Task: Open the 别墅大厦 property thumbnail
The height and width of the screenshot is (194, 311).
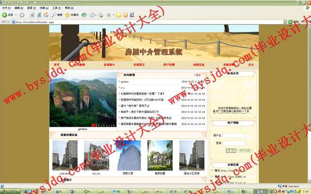Action: pyautogui.click(x=129, y=155)
